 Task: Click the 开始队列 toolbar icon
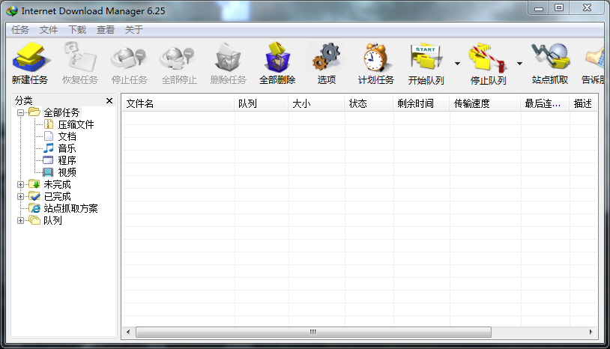coord(426,57)
